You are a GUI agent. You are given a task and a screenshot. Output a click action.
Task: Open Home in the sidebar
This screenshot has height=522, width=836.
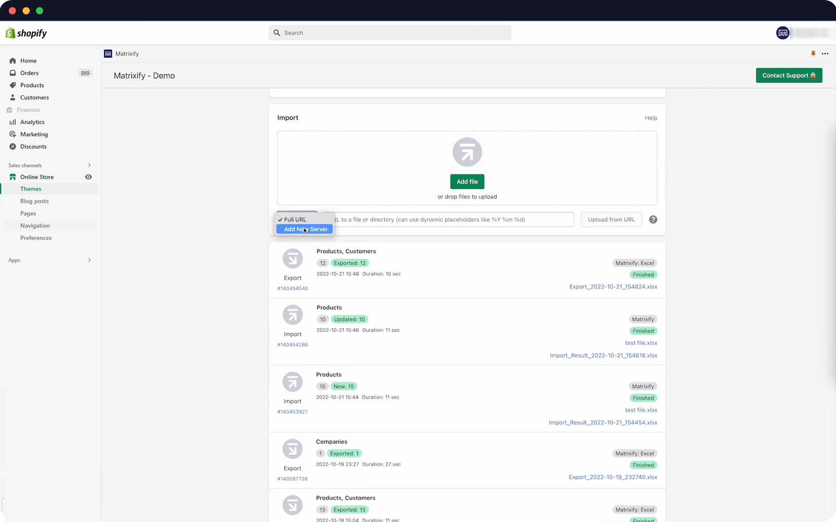(x=28, y=61)
